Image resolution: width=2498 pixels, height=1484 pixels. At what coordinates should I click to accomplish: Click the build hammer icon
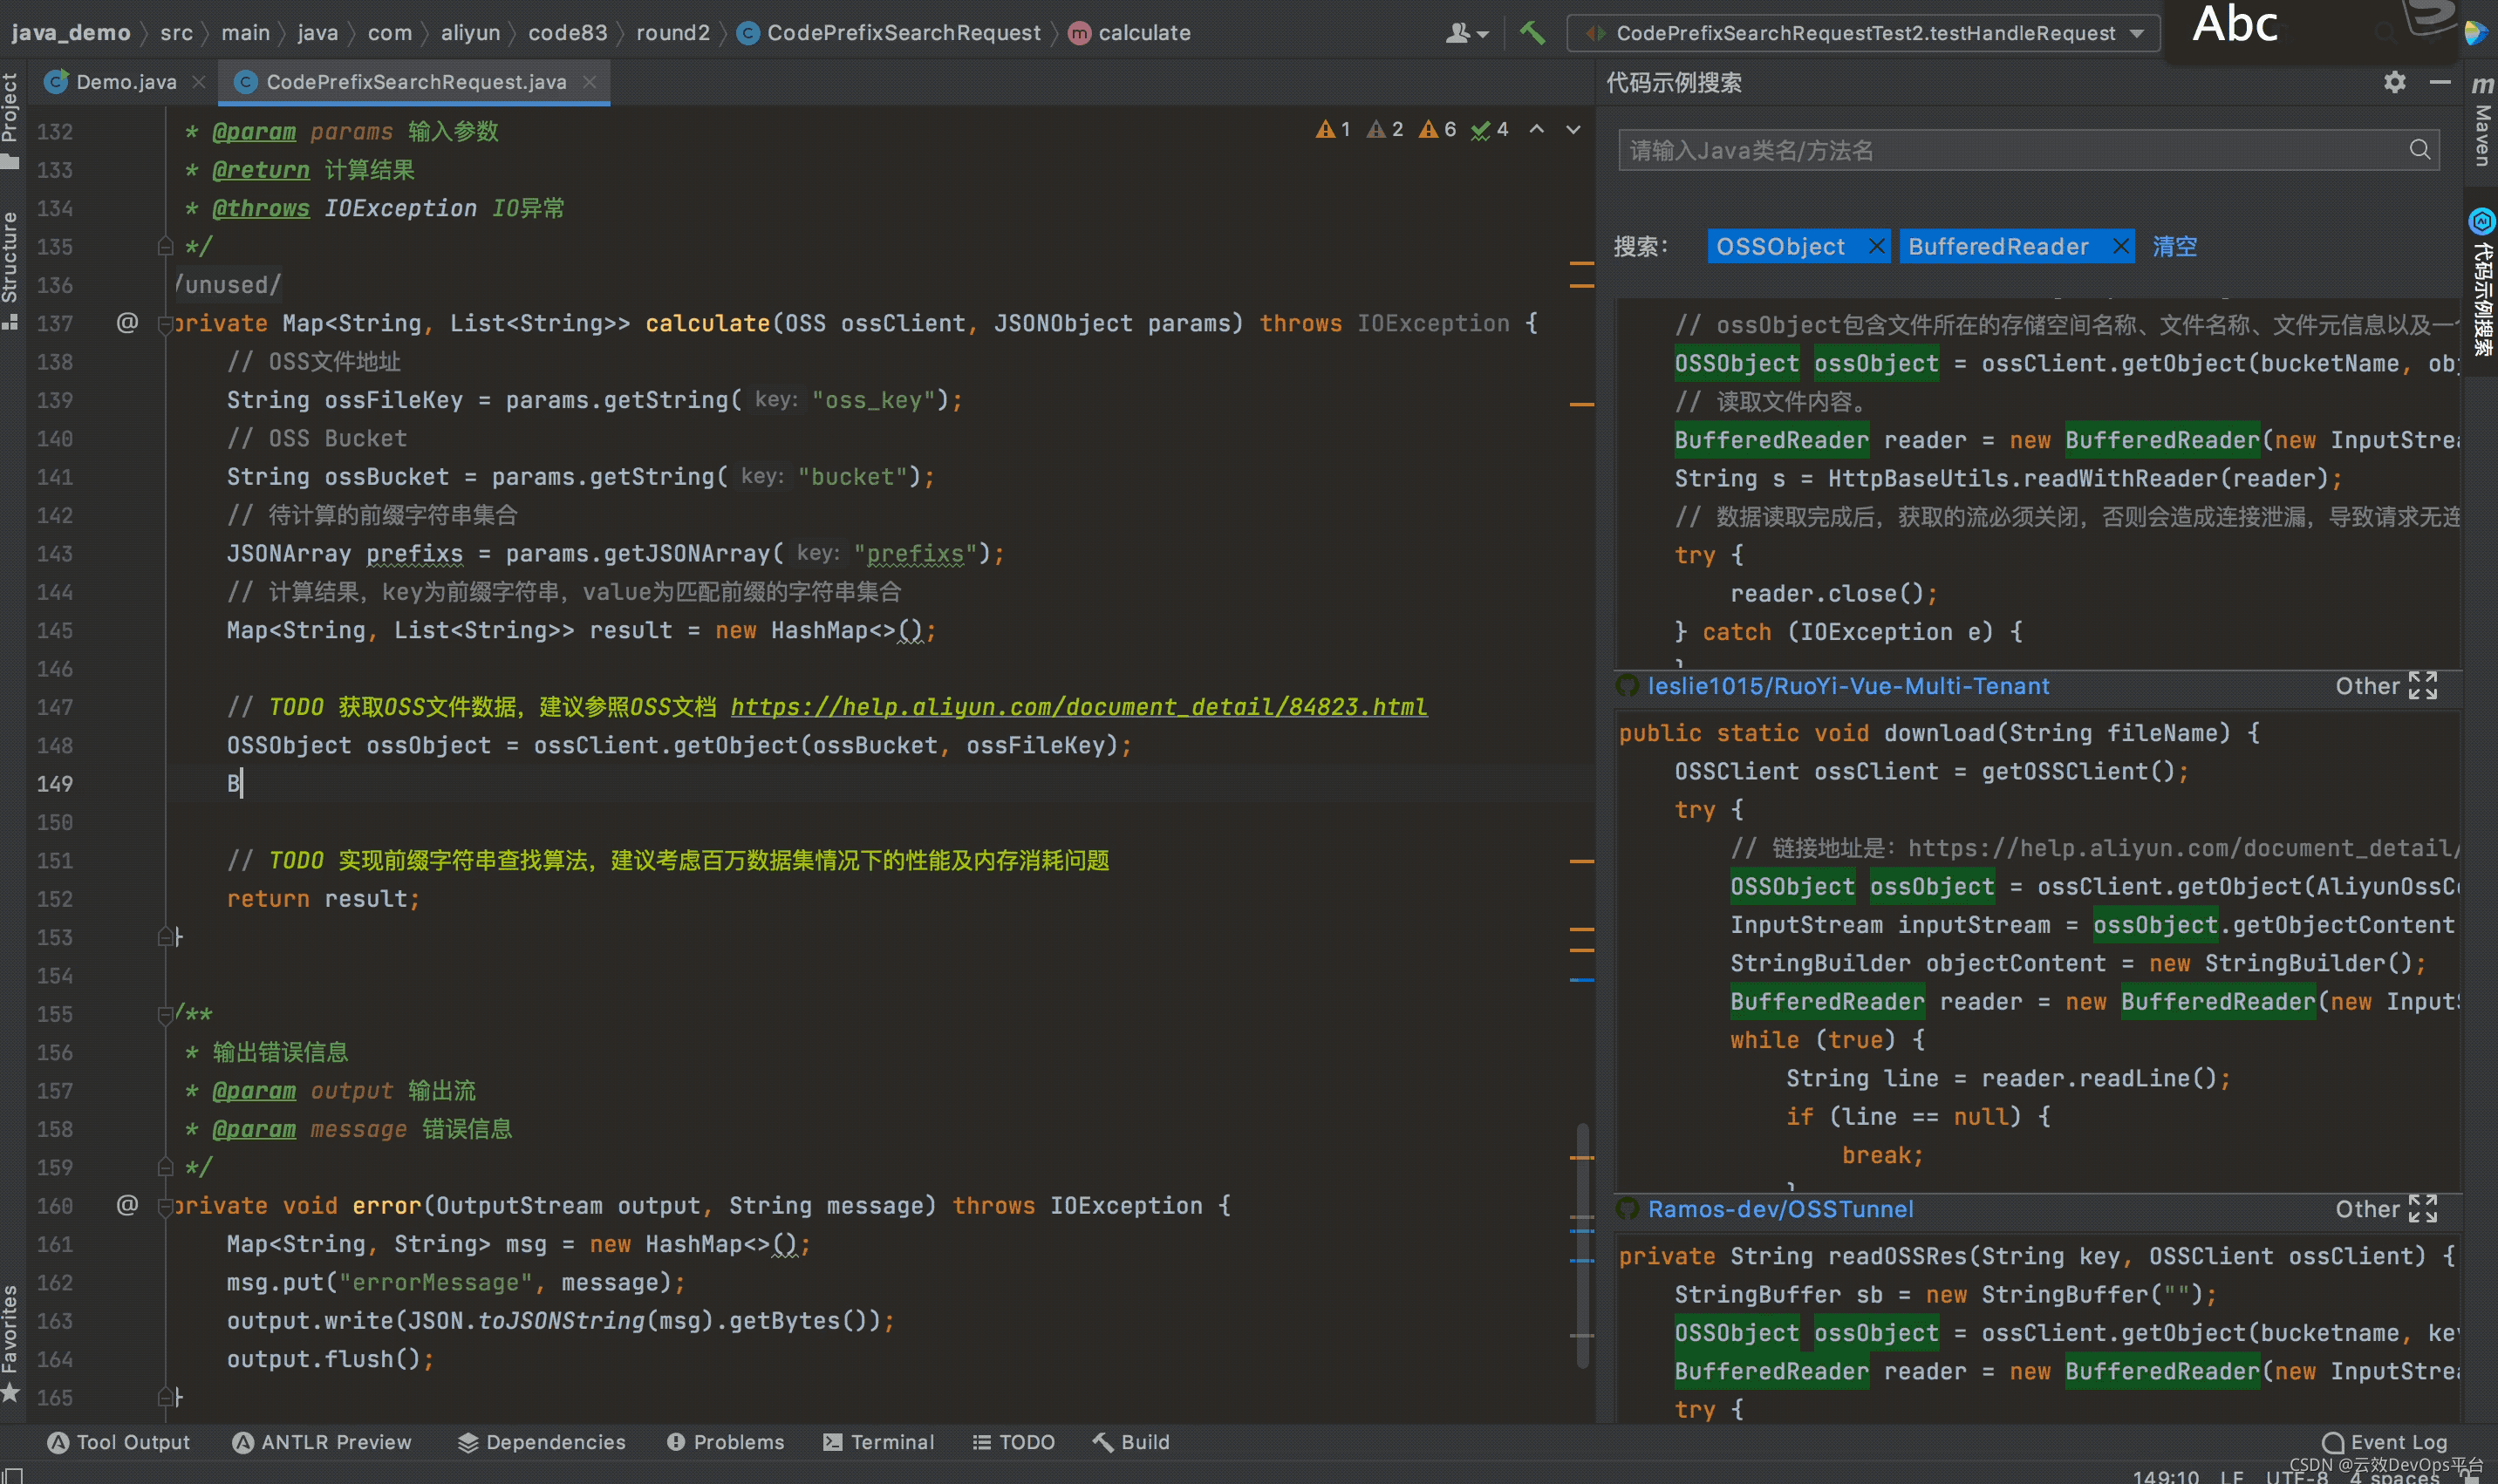[x=1531, y=33]
